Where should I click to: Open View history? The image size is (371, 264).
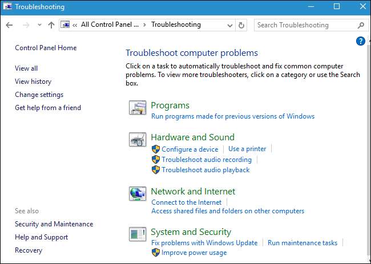33,82
